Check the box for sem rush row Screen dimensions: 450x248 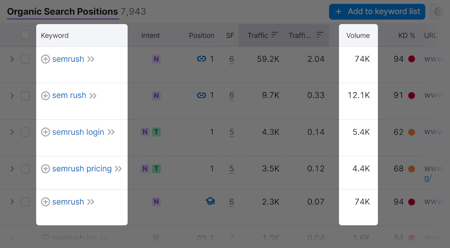point(25,96)
